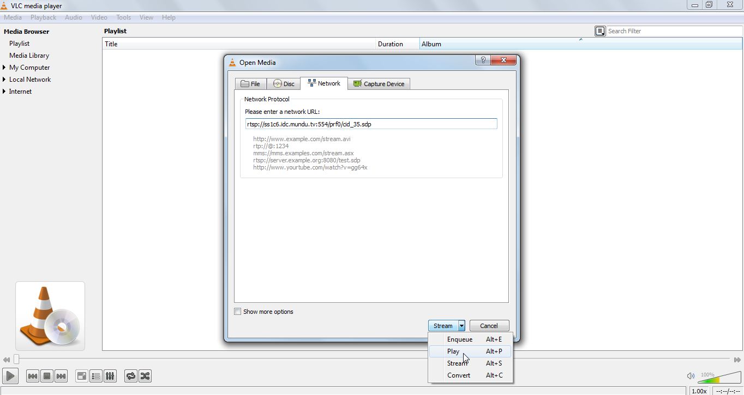Image resolution: width=744 pixels, height=395 pixels.
Task: Click the elapsed time display in status bar
Action: pos(727,391)
